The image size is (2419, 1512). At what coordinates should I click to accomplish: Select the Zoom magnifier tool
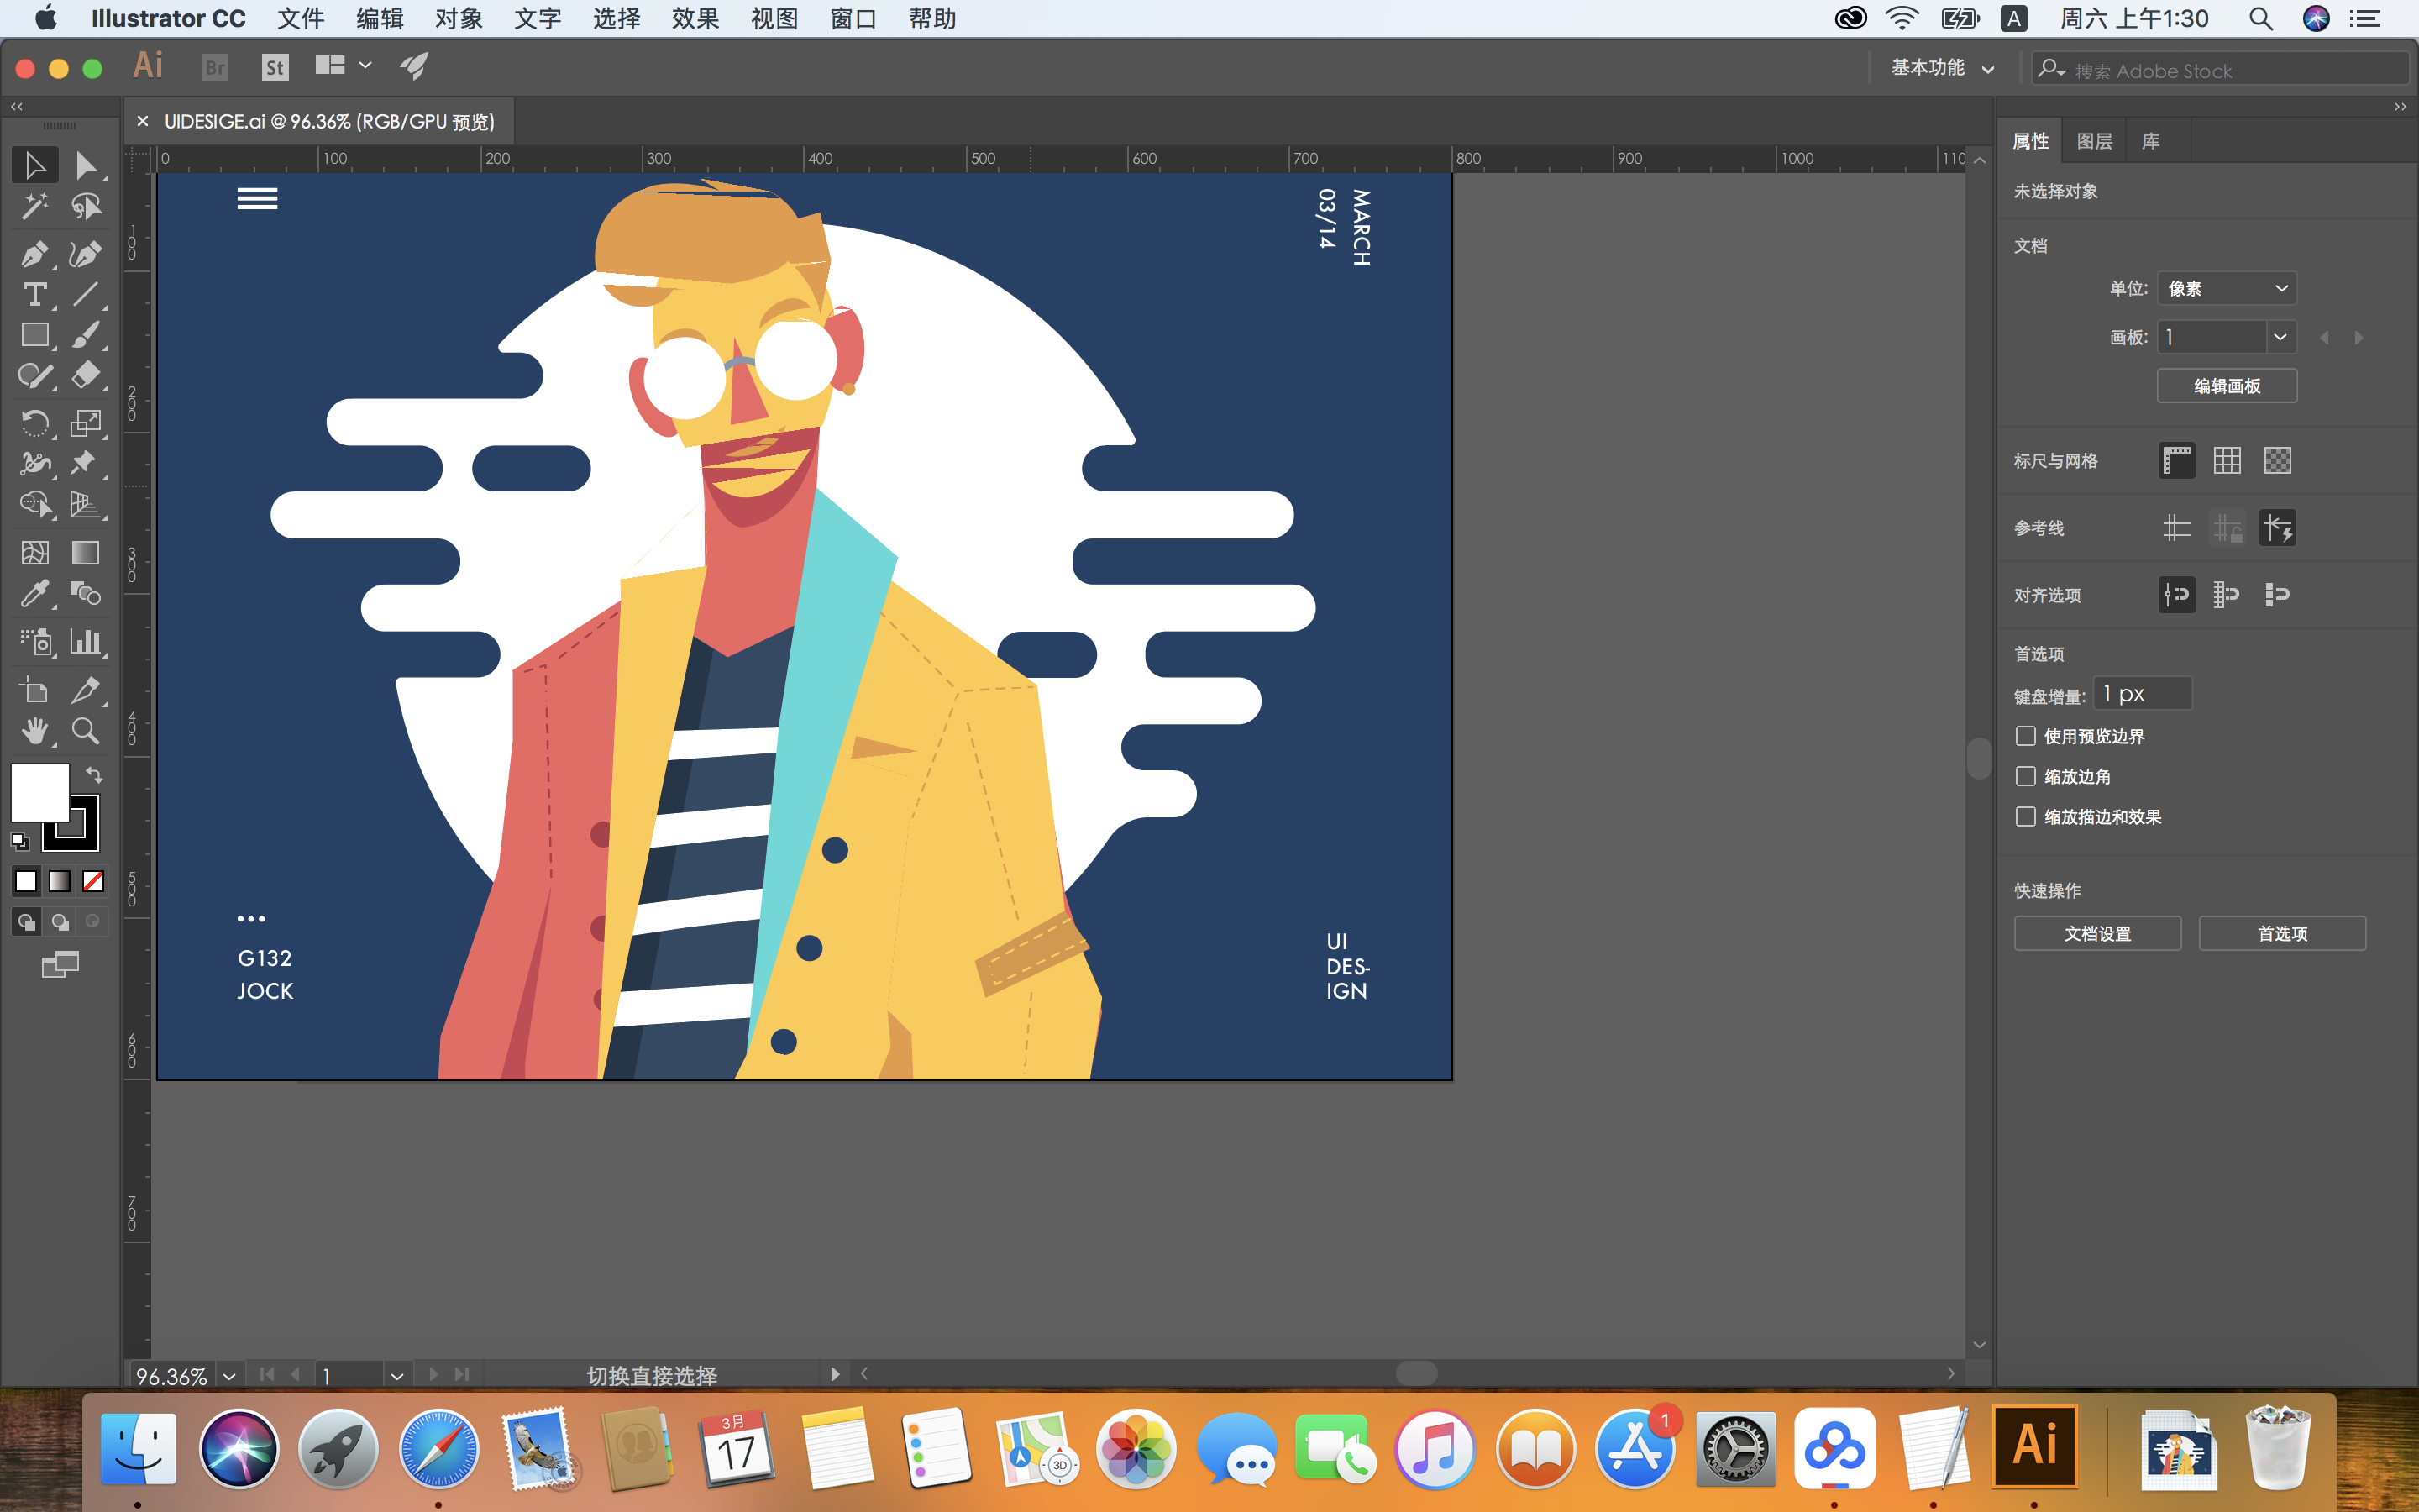[86, 731]
